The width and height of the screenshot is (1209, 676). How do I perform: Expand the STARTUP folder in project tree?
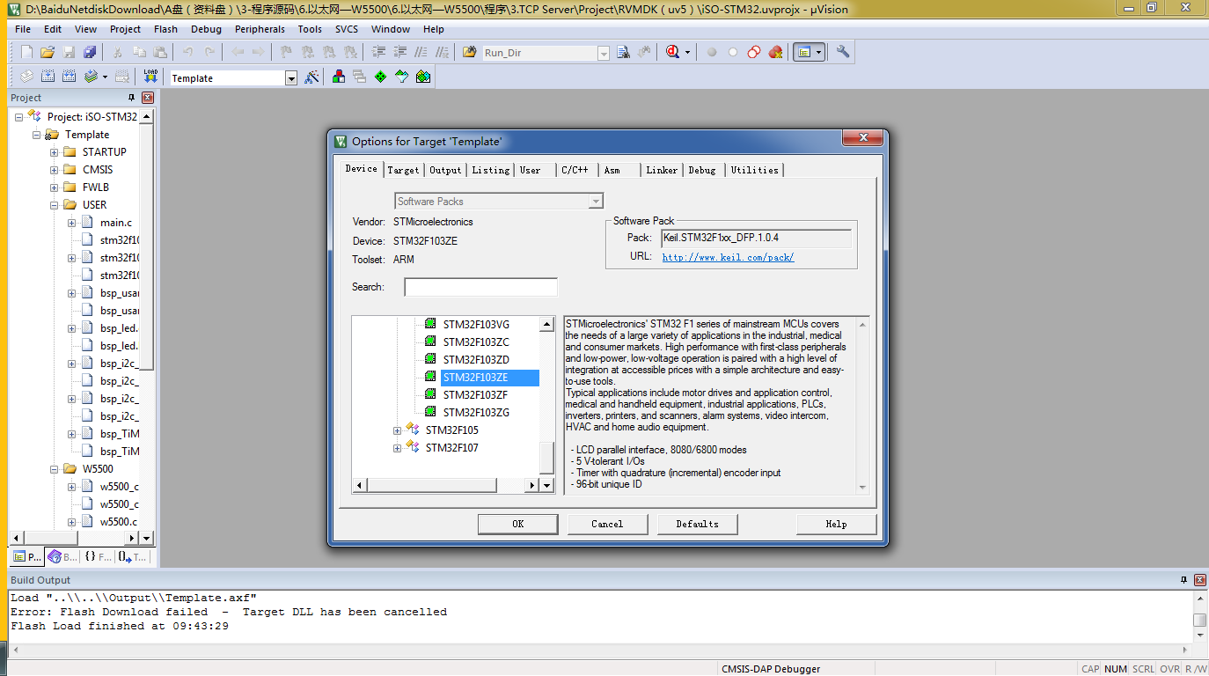(55, 152)
